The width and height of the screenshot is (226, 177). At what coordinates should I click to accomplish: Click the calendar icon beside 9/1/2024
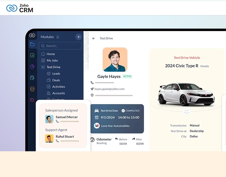click(x=97, y=117)
